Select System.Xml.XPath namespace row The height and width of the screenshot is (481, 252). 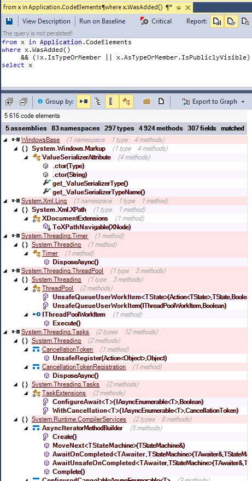point(124,210)
